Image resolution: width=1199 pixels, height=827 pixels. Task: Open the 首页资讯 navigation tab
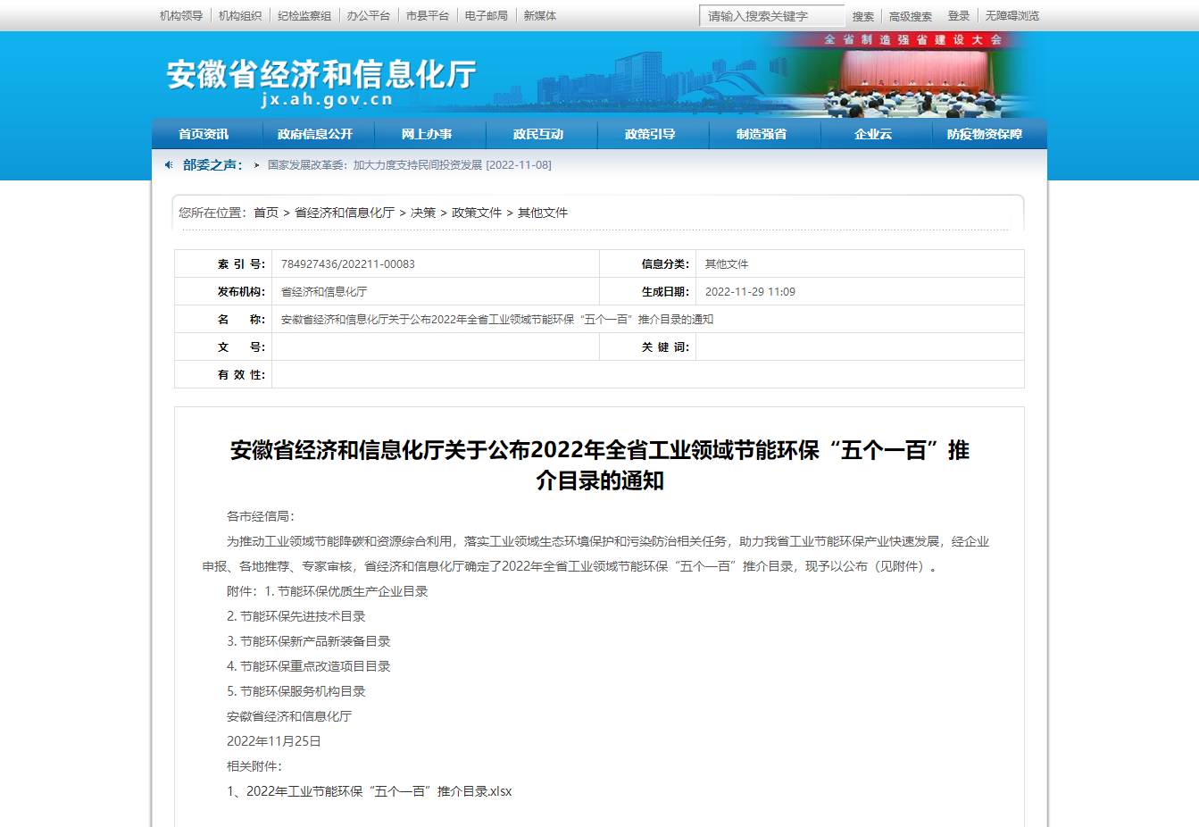click(x=204, y=134)
